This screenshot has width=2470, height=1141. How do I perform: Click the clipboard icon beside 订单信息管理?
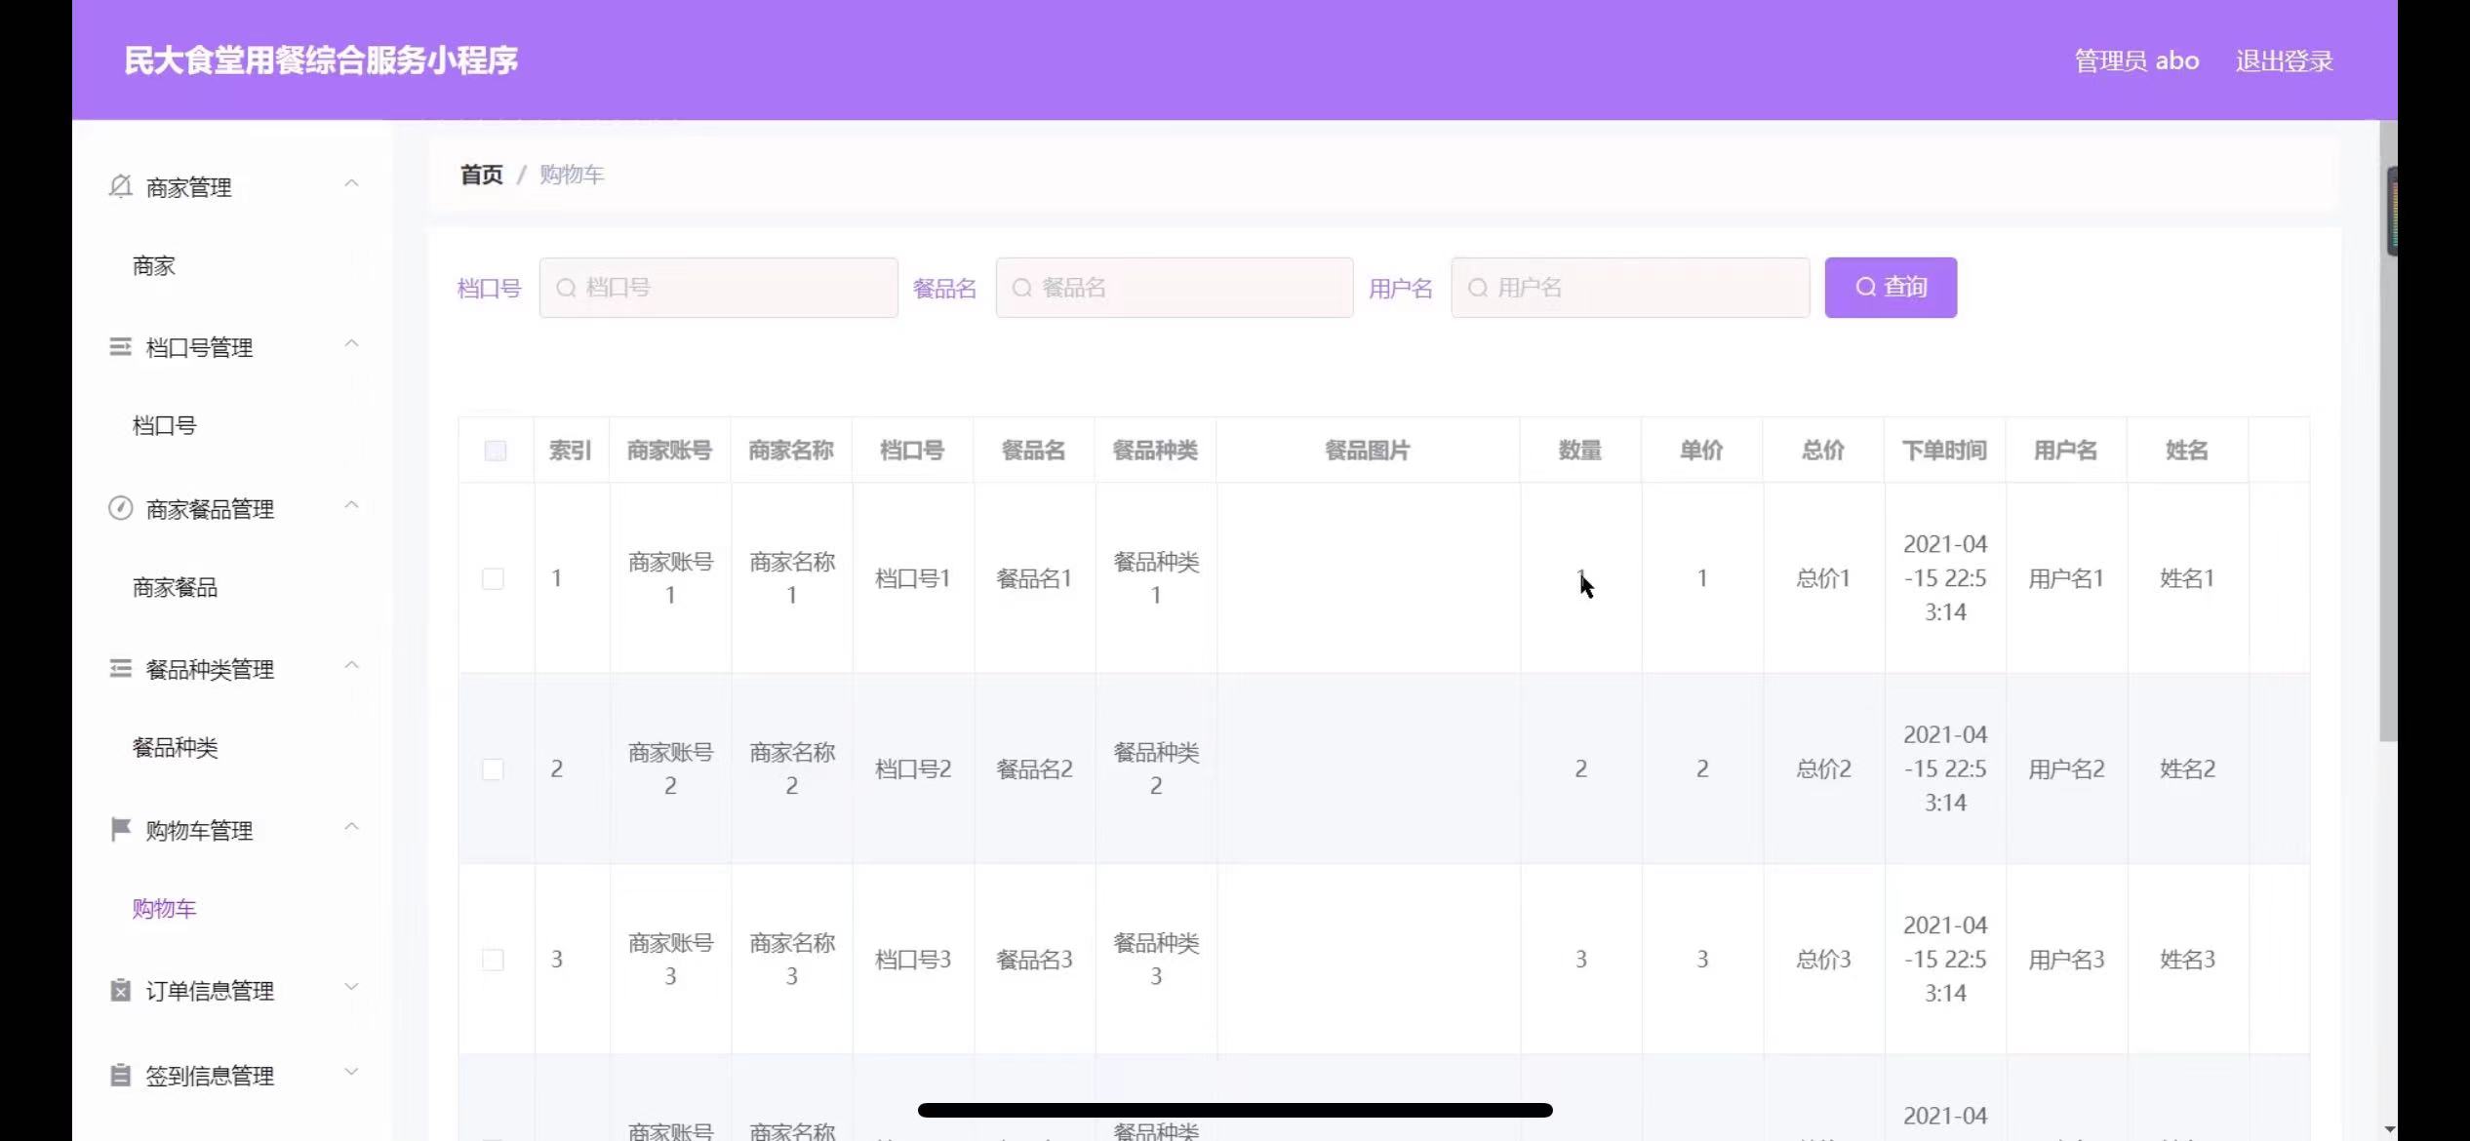pos(120,990)
